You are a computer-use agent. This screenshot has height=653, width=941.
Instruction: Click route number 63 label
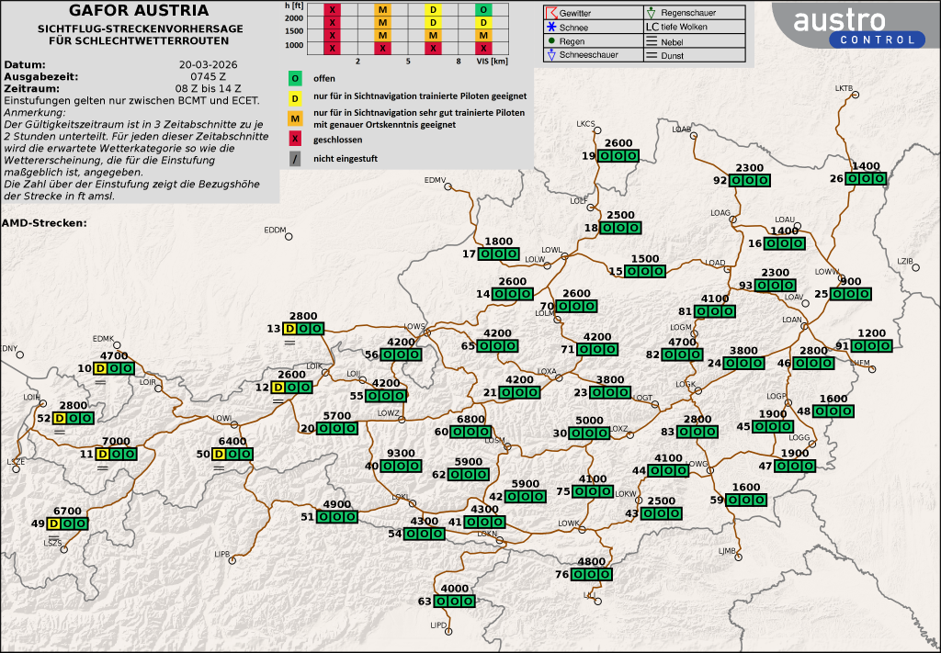[425, 602]
